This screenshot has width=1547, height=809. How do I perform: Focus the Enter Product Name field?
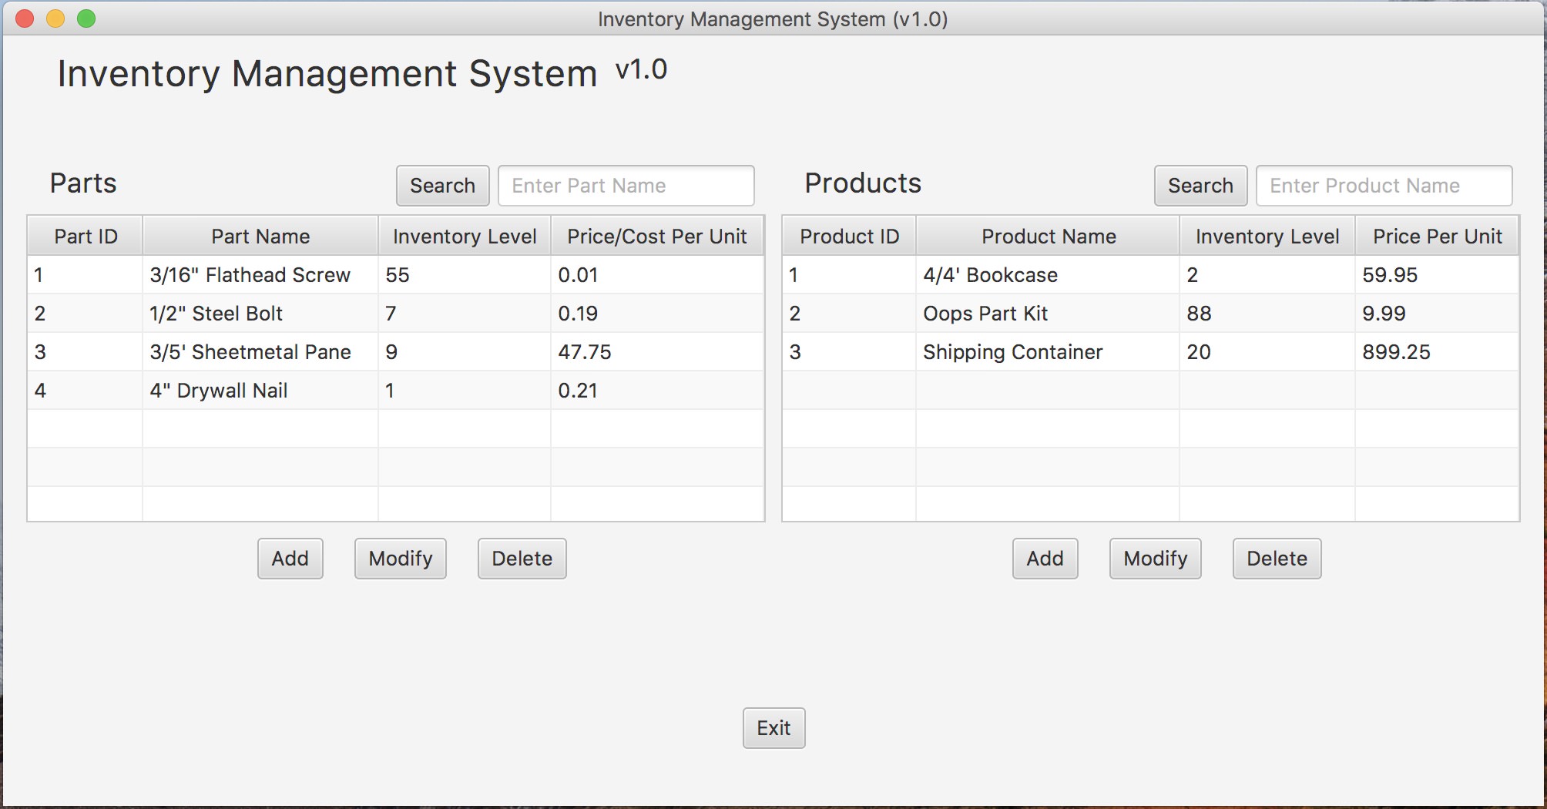[x=1384, y=186]
